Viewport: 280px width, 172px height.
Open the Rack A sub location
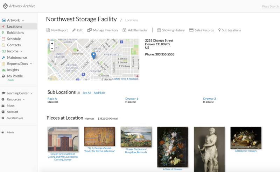click(x=52, y=99)
